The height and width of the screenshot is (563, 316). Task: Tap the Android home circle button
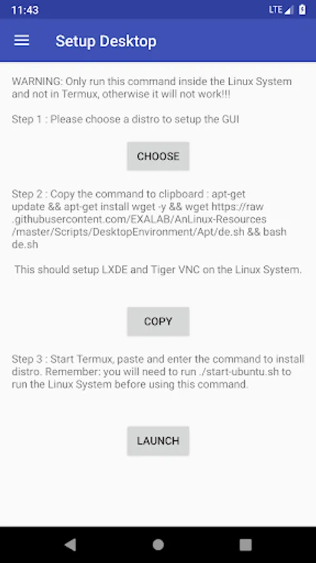pyautogui.click(x=158, y=545)
